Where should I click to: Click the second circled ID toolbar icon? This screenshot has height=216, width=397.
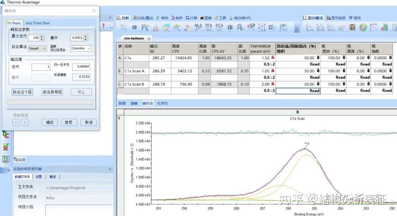[230, 27]
